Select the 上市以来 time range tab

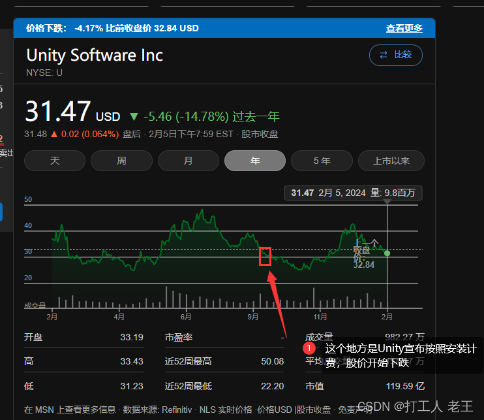391,161
